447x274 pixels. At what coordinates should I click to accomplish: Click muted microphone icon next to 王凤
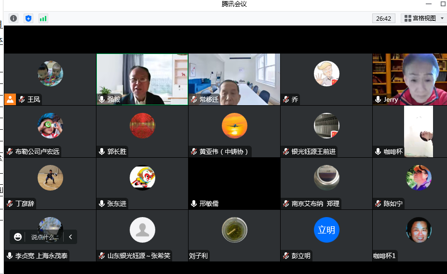pos(22,99)
